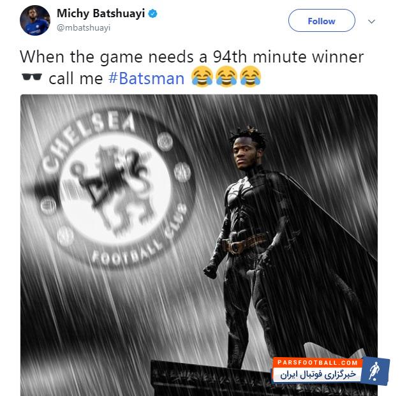Click the Follow button
This screenshot has height=396, width=400.
pos(322,20)
